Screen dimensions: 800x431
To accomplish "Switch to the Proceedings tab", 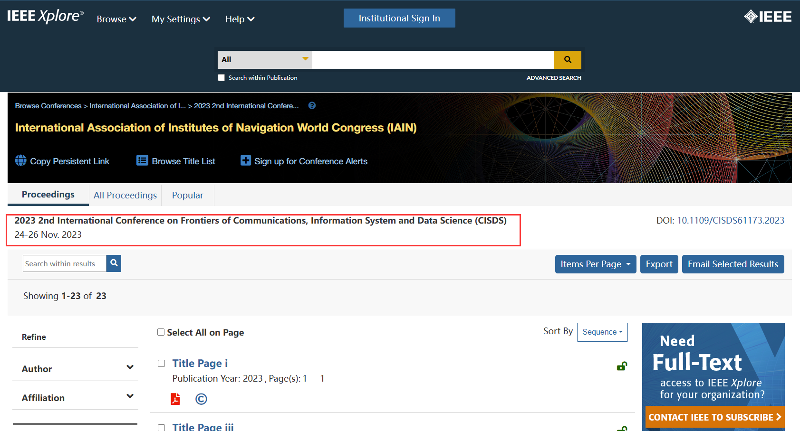I will coord(48,195).
